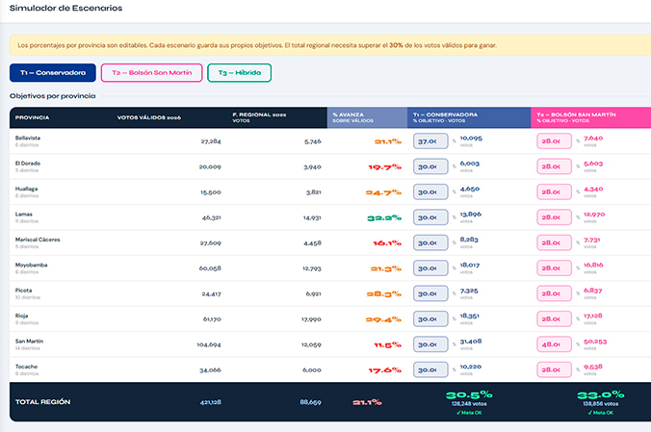Select the T1 – Conservadora scenario tab

[53, 72]
